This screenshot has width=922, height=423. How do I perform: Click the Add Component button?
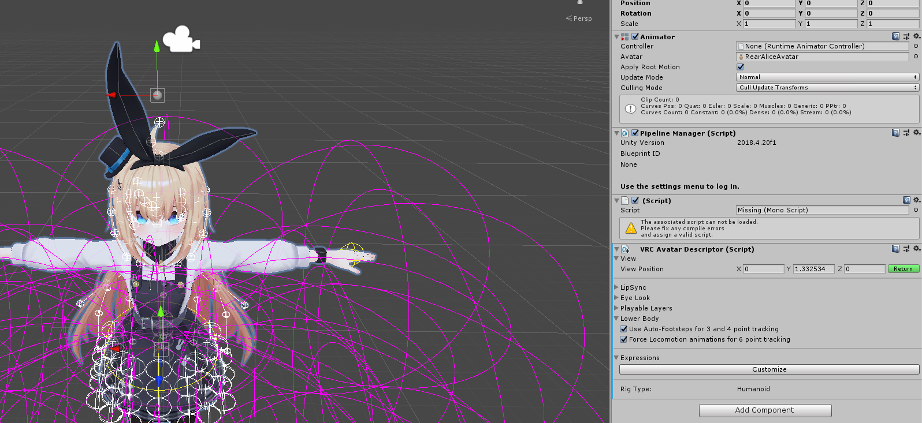coord(765,410)
